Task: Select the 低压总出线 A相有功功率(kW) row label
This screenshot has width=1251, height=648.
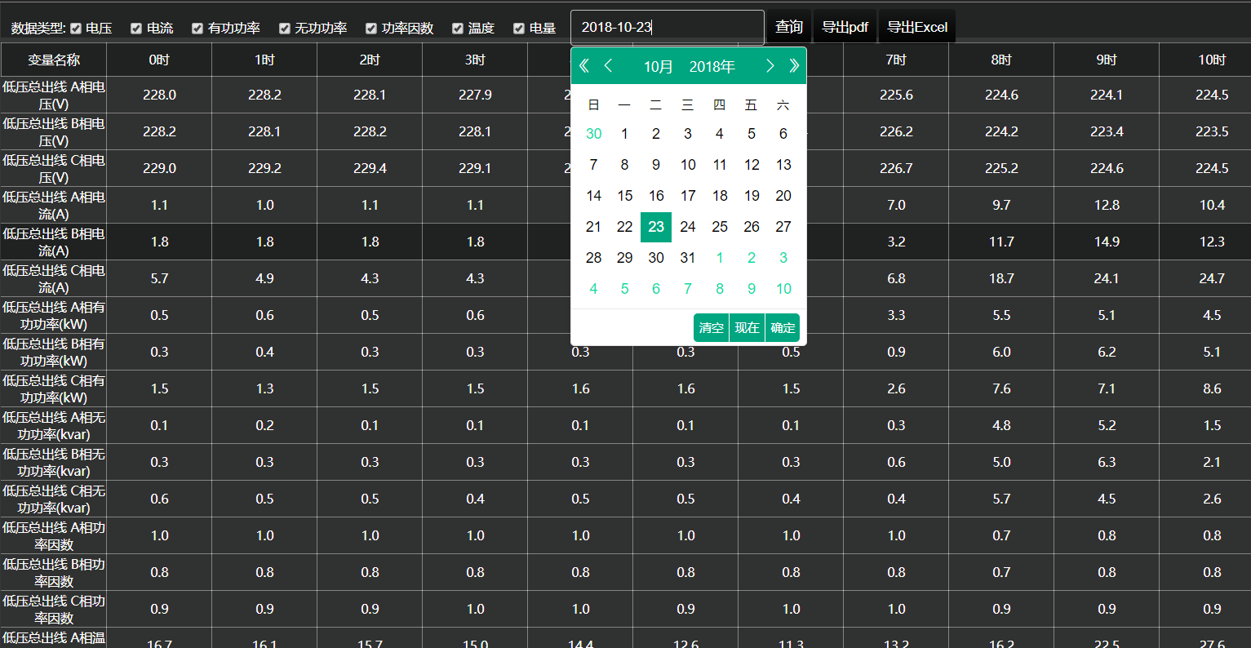Action: (54, 315)
